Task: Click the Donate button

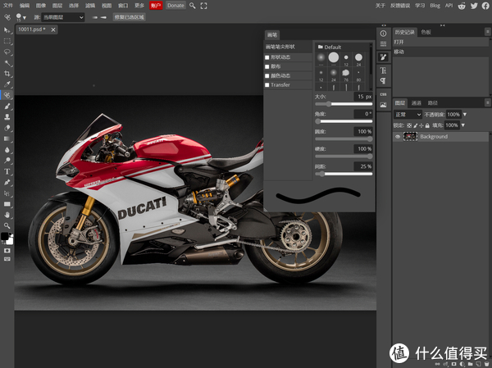Action: point(175,5)
